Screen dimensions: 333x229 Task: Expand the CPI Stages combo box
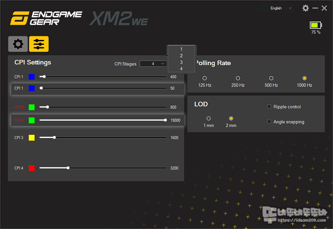click(x=153, y=64)
